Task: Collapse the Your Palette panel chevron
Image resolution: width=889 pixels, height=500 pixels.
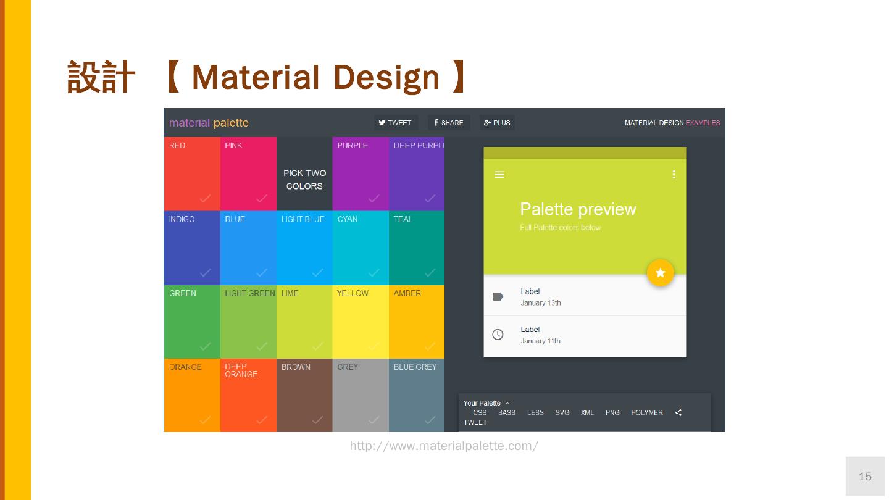Action: click(x=507, y=404)
